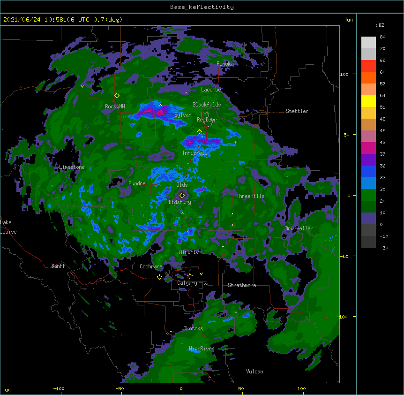This screenshot has height=395, width=404.
Task: Click the Base_Reflectivity title text
Action: pos(202,7)
